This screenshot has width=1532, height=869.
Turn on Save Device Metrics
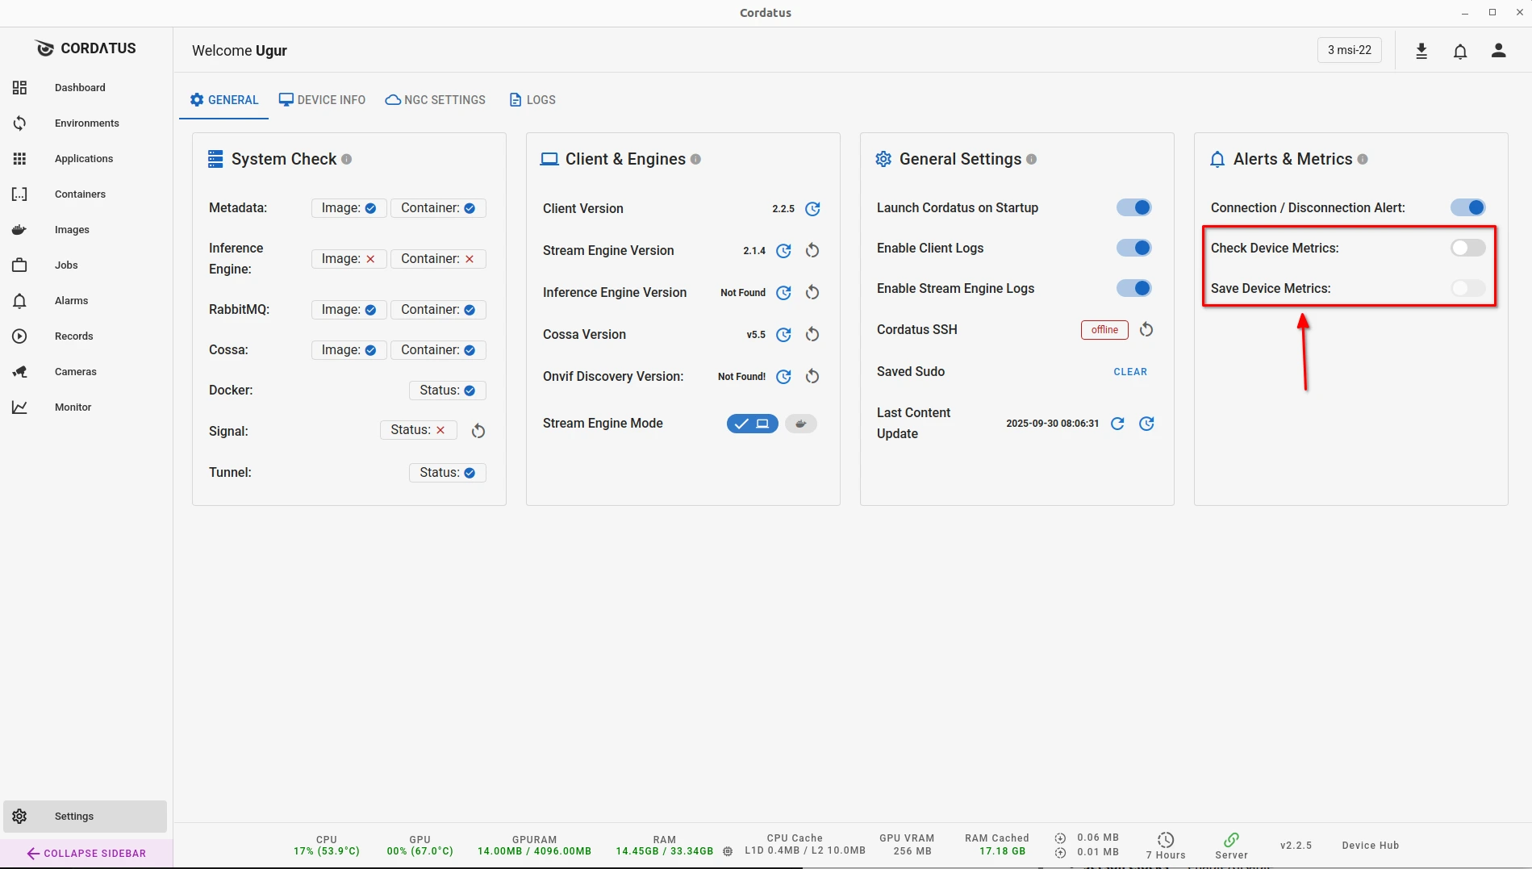tap(1467, 288)
